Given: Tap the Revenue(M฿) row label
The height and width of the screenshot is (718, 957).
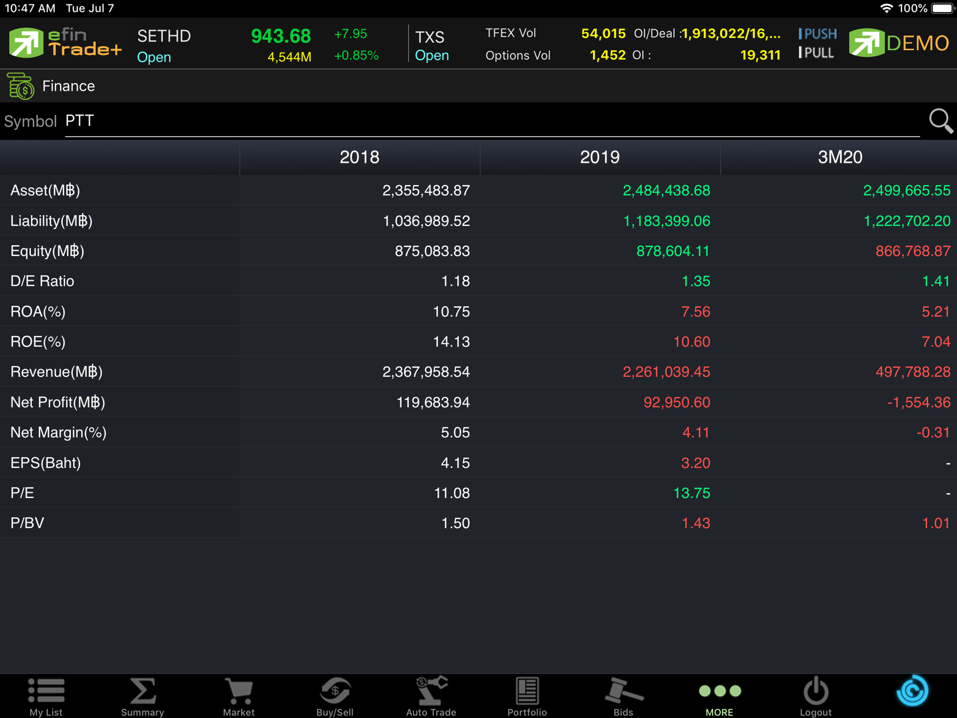Looking at the screenshot, I should (x=56, y=372).
